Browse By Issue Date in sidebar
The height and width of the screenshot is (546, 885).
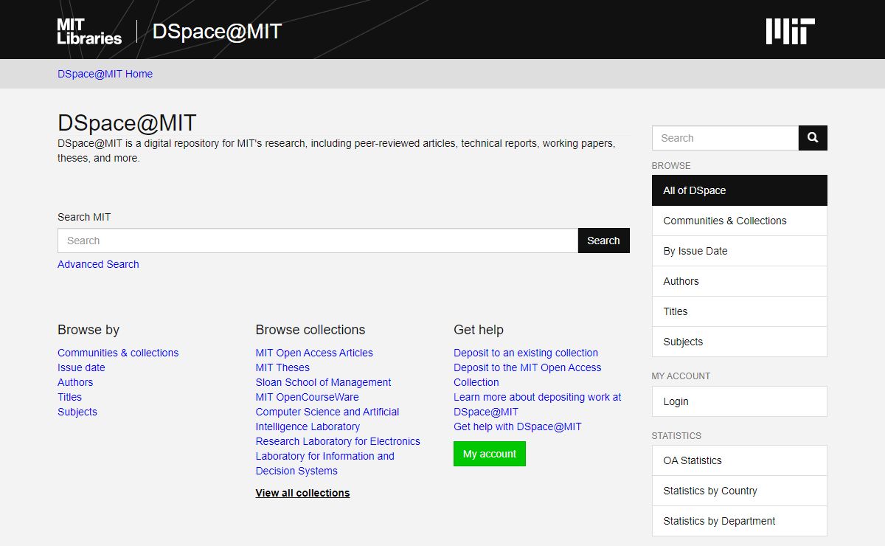(740, 251)
